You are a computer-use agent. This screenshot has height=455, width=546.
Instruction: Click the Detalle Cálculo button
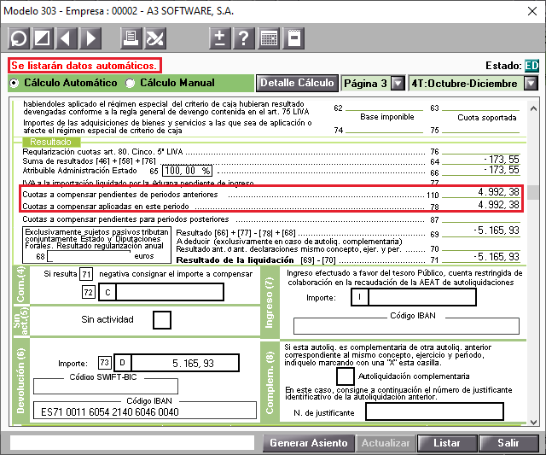point(297,83)
